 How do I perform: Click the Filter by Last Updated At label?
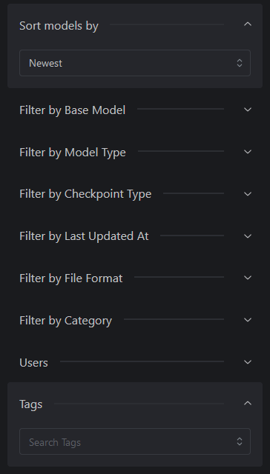pos(84,236)
